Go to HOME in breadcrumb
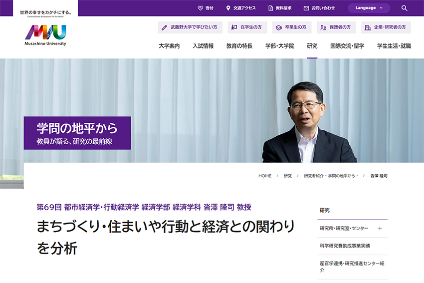Image resolution: width=424 pixels, height=283 pixels. pyautogui.click(x=265, y=176)
